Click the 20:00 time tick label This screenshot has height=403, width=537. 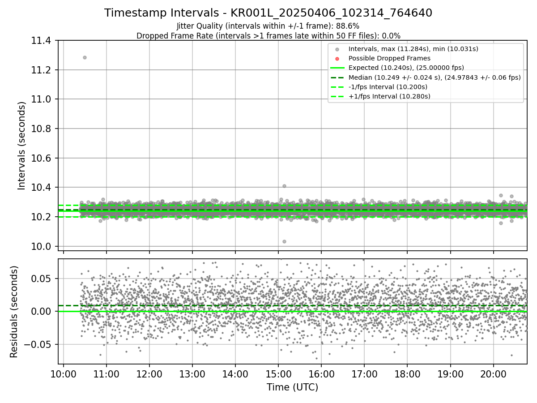pos(493,373)
